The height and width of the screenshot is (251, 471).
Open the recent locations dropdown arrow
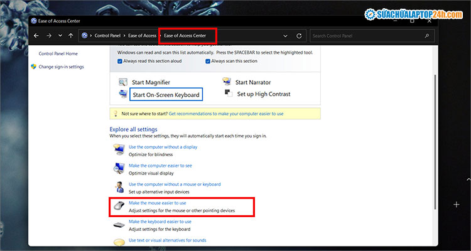click(61, 36)
